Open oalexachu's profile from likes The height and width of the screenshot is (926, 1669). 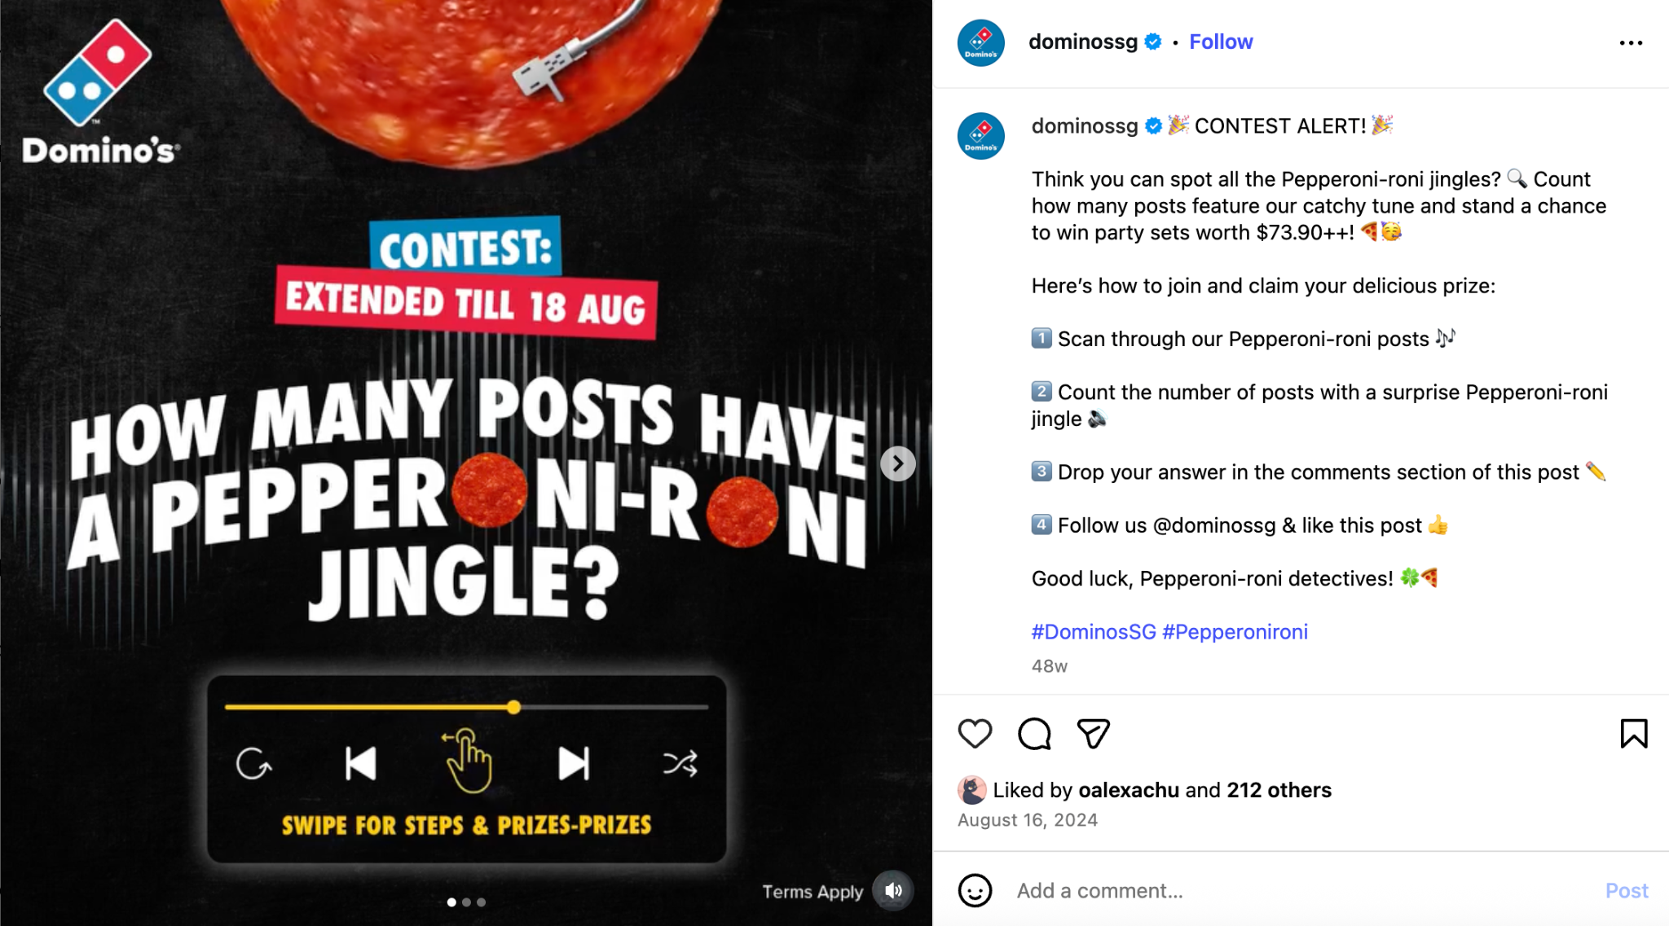tap(1128, 790)
